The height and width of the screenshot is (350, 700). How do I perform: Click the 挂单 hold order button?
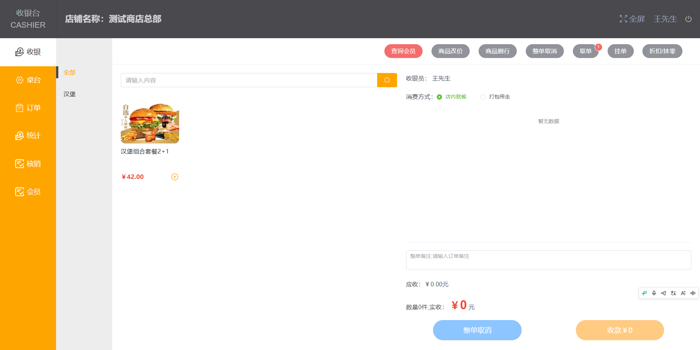coord(621,51)
